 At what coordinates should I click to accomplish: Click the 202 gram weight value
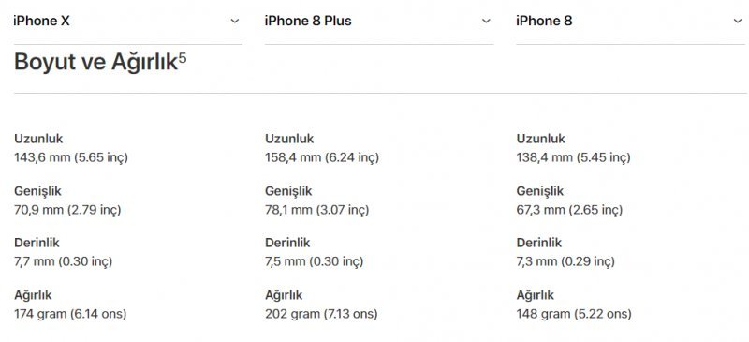(x=321, y=314)
